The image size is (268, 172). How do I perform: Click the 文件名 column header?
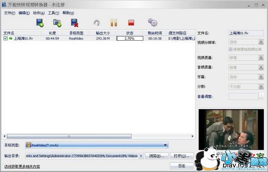(x=21, y=33)
